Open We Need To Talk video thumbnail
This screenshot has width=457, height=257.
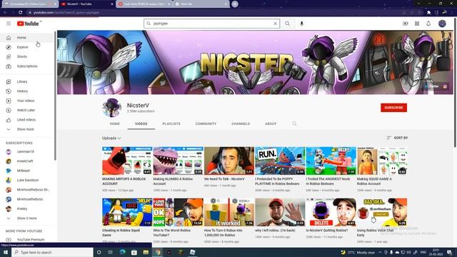229,161
